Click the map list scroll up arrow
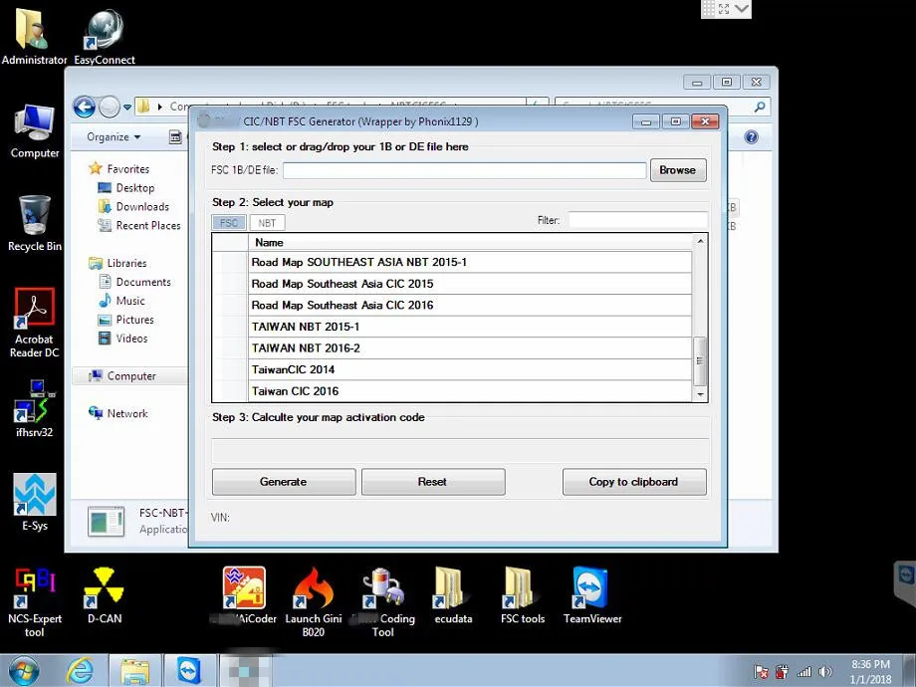 point(700,241)
